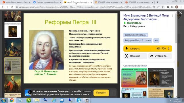Open the 960×720 size selector
Image resolution: width=184 pixels, height=103 pixels.
pyautogui.click(x=161, y=49)
